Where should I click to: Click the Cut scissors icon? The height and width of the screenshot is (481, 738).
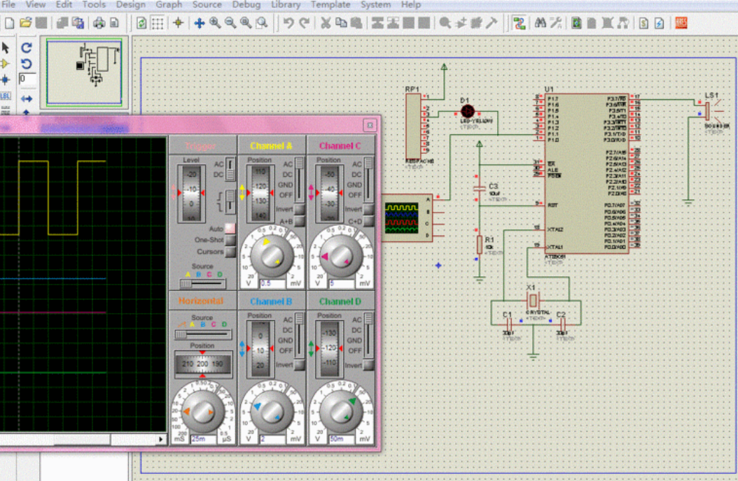326,23
